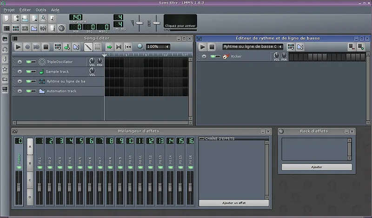Click the 'Ajouter un effet' button
The image size is (372, 218).
pos(233,203)
